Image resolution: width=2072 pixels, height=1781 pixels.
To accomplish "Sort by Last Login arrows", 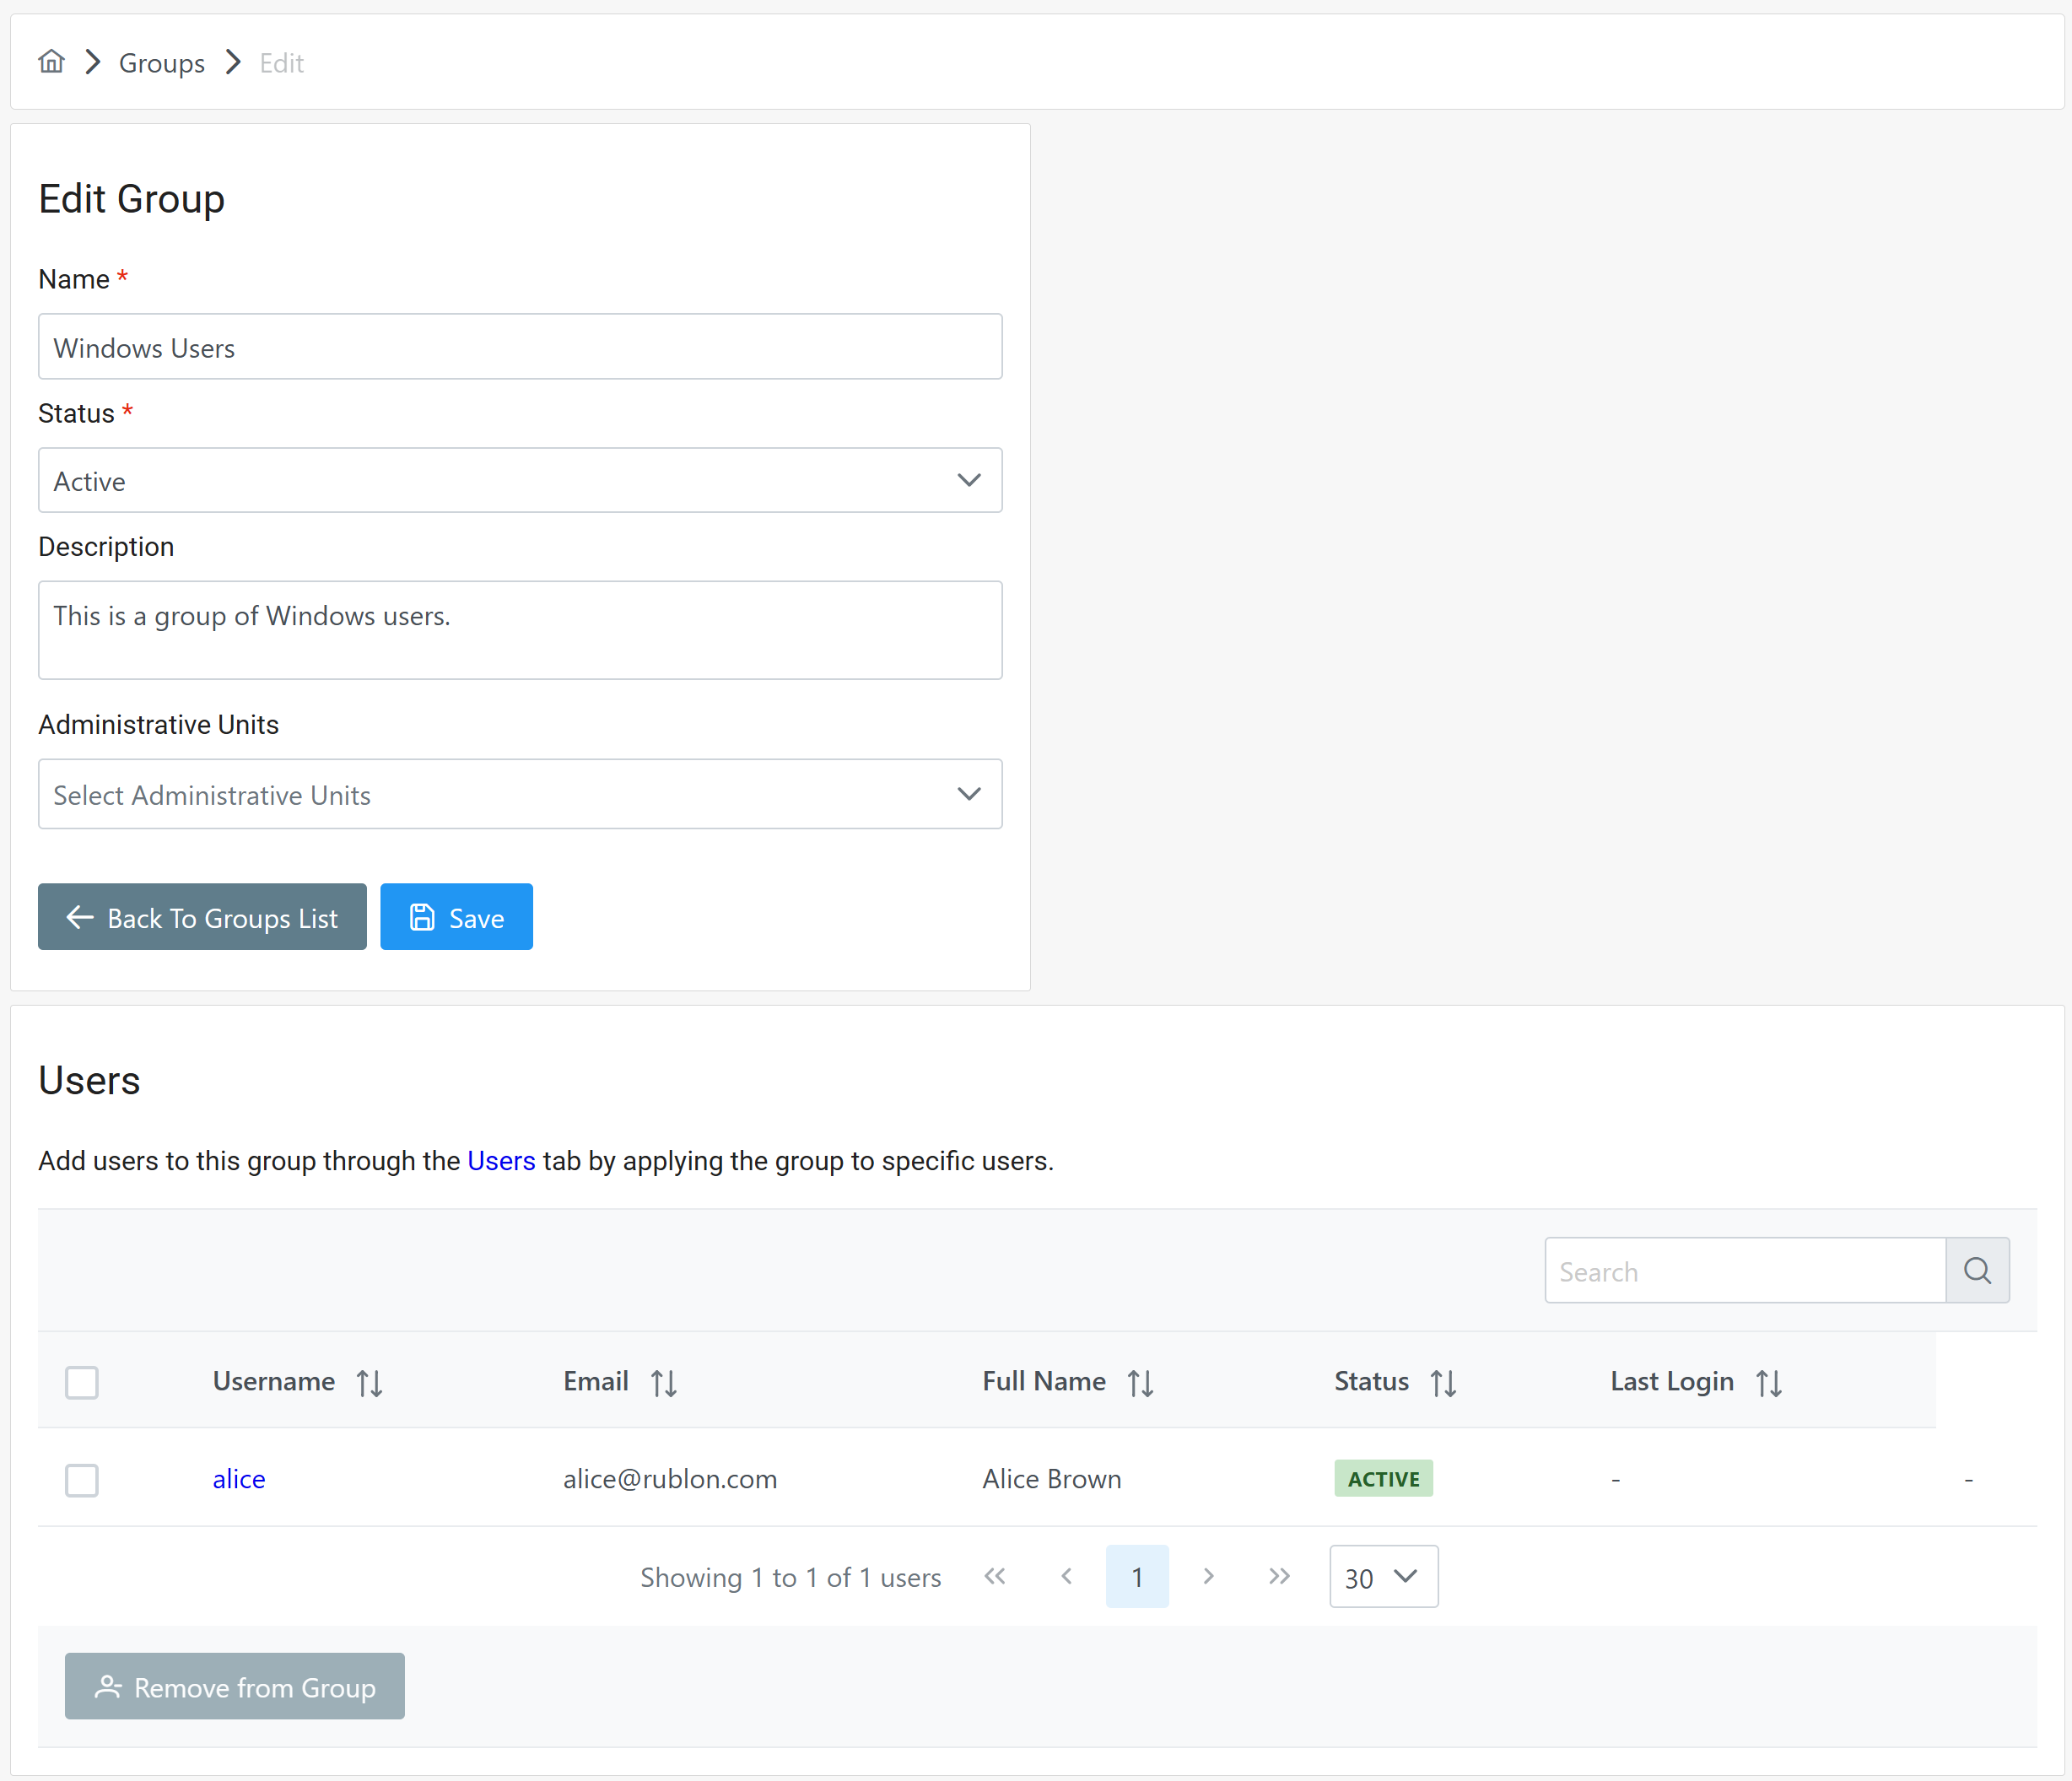I will [x=1768, y=1382].
